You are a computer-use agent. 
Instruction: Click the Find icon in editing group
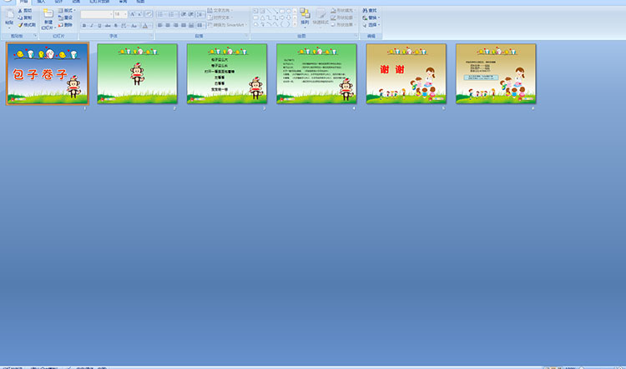pos(369,11)
